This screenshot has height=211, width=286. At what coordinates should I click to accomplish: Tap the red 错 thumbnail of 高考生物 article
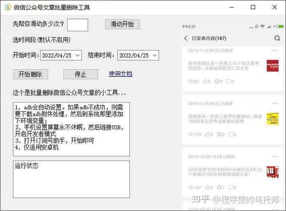tap(272, 172)
